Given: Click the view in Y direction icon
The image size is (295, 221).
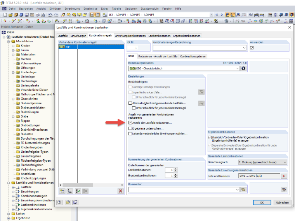Looking at the screenshot, I should [196, 21].
